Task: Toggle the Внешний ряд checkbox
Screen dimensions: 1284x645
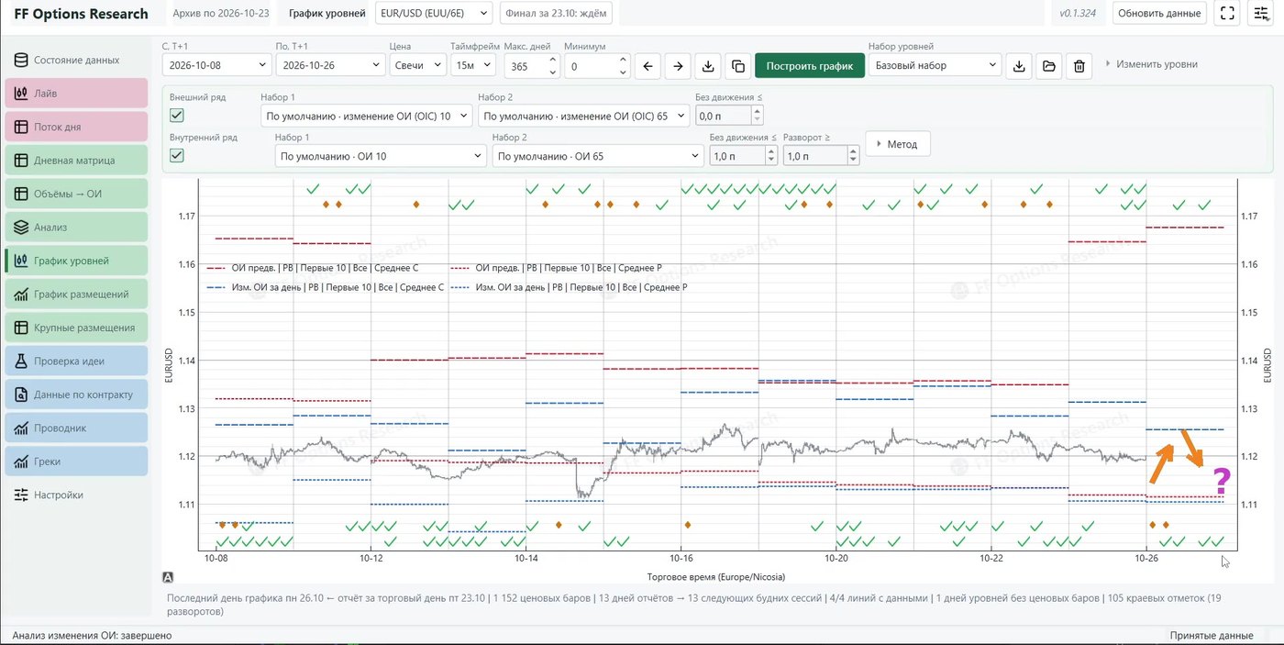Action: [x=177, y=115]
